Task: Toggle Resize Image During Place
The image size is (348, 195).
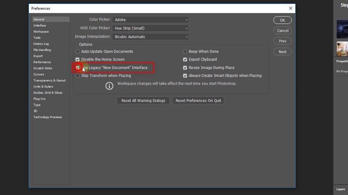Action: coord(185,68)
